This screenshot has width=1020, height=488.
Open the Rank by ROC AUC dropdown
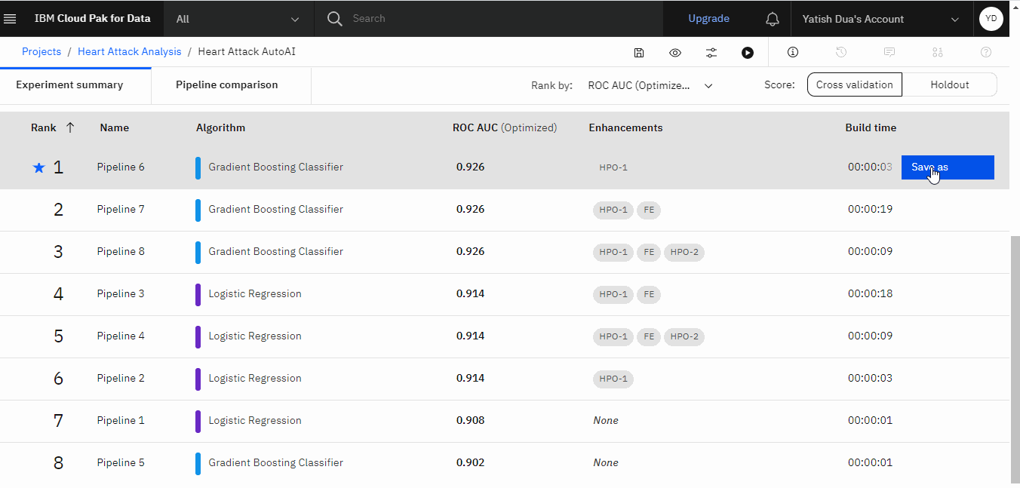click(650, 85)
